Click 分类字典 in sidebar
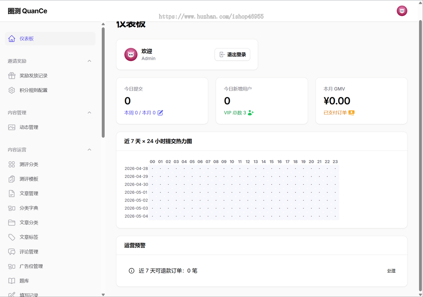 (x=50, y=208)
